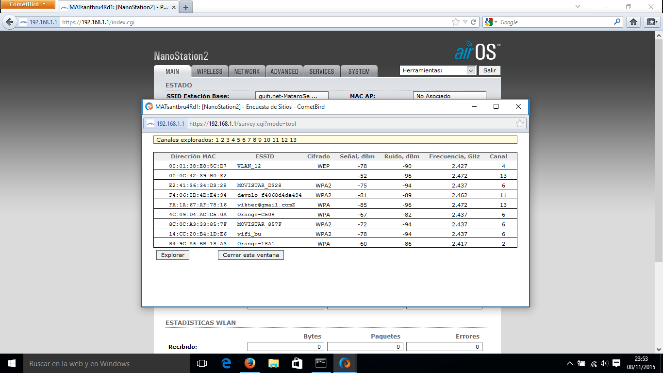Viewport: 663px width, 373px height.
Task: Click the WLAN_12 ESSID row
Action: click(335, 166)
